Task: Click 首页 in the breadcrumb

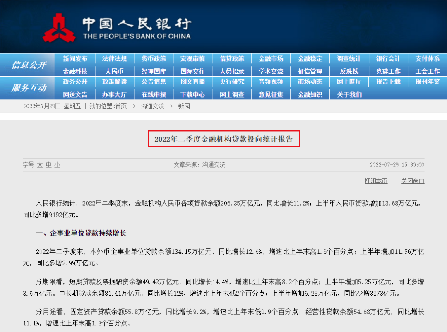Action: (121, 106)
